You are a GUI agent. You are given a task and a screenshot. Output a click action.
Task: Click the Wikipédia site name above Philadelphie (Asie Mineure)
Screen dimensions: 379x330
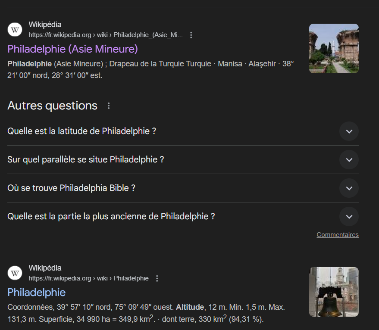click(x=45, y=25)
